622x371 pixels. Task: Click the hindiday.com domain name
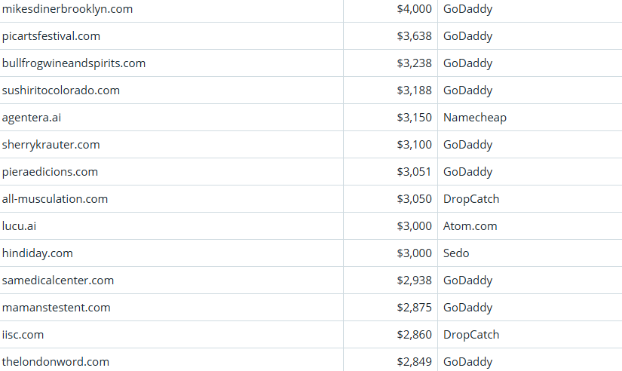click(38, 253)
